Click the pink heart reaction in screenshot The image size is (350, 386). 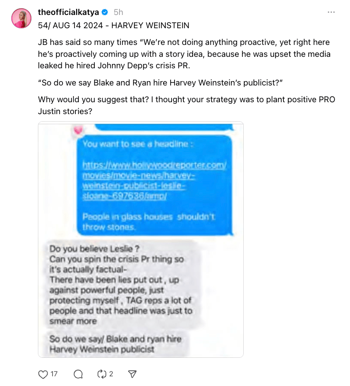pos(78,130)
